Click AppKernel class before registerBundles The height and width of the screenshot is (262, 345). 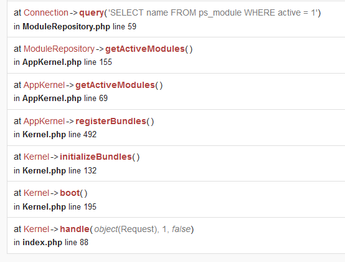click(44, 121)
